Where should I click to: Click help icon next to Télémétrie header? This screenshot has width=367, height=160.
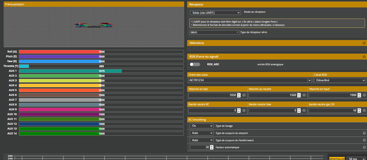click(x=364, y=43)
